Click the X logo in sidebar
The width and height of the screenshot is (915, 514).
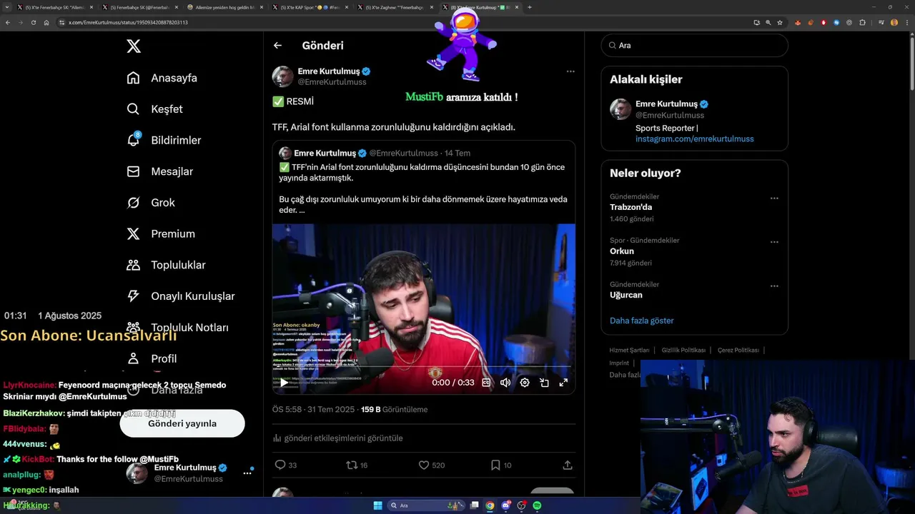(x=134, y=46)
